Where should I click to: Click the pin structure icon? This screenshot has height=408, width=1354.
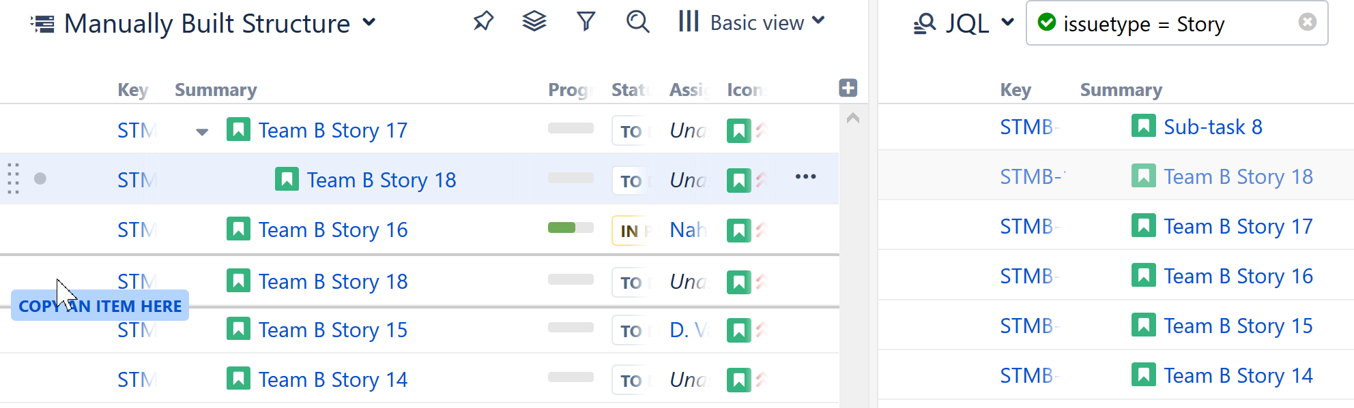click(x=483, y=21)
